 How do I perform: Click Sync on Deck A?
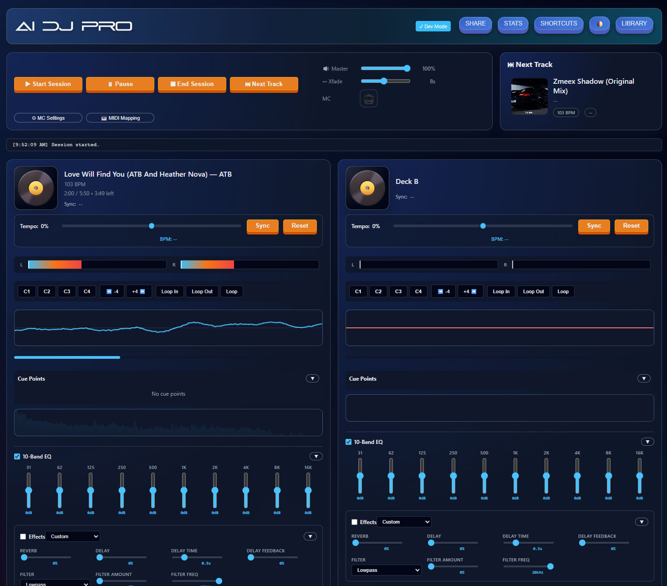262,226
